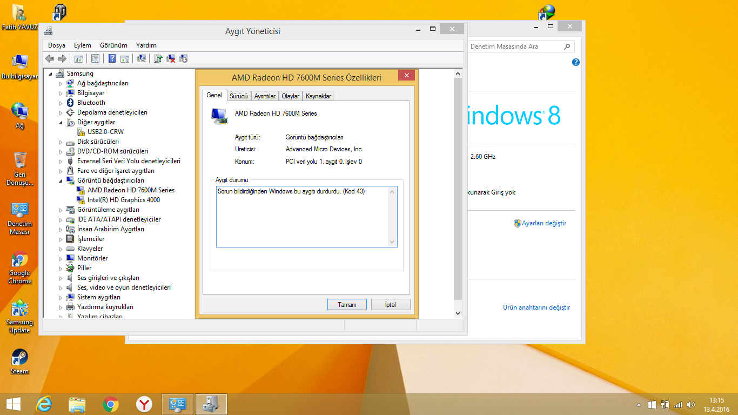Click the Uninstall device red X icon

[171, 58]
